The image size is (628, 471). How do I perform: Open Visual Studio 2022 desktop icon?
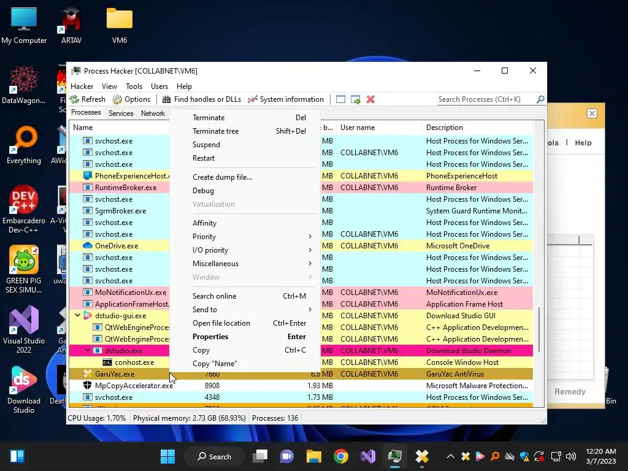click(x=24, y=329)
